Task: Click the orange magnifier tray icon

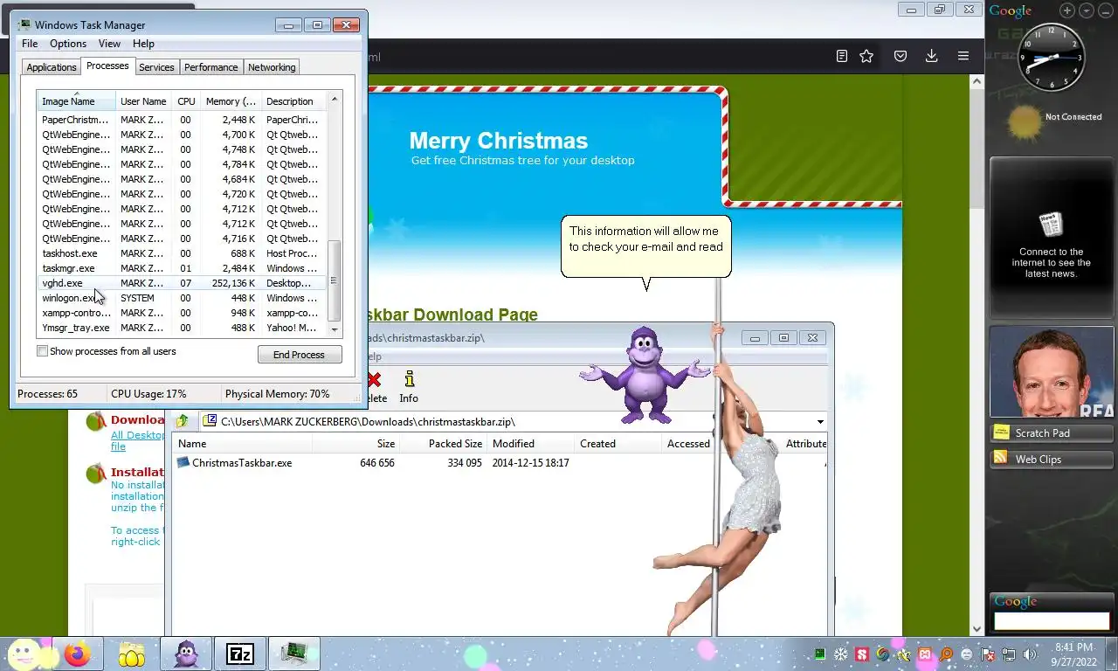Action: click(x=946, y=654)
